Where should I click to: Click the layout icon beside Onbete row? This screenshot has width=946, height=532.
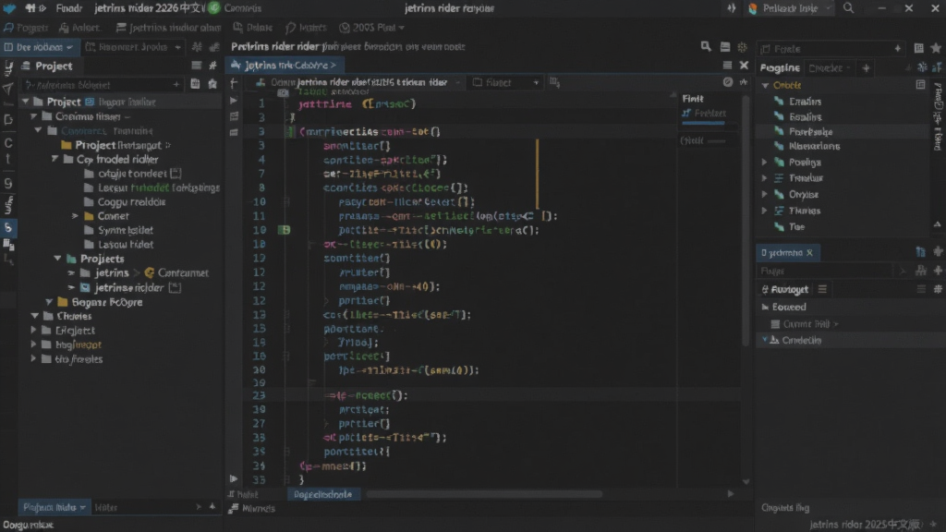920,85
